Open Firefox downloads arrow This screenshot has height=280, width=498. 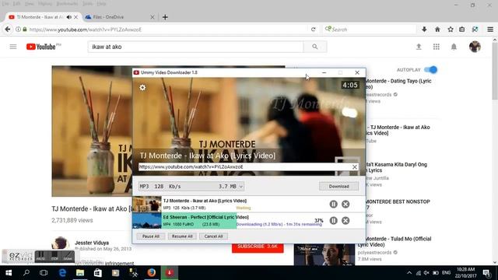click(x=424, y=30)
